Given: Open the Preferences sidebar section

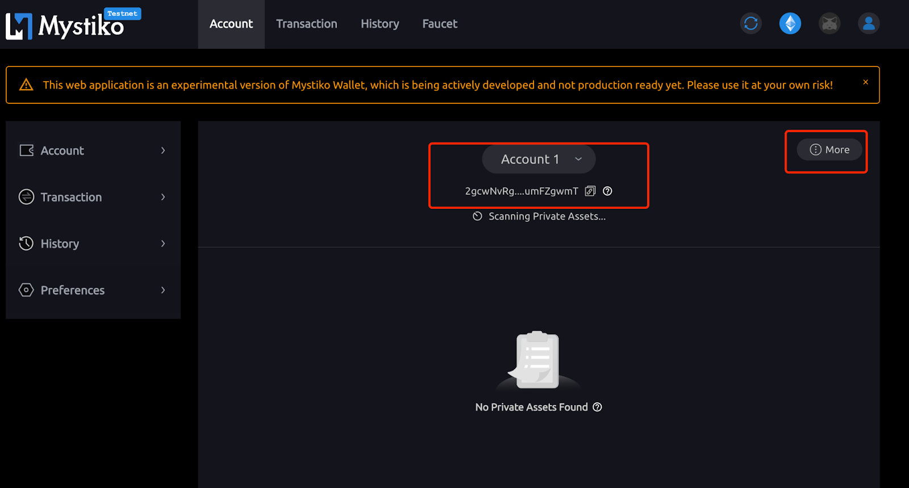Looking at the screenshot, I should click(x=93, y=290).
